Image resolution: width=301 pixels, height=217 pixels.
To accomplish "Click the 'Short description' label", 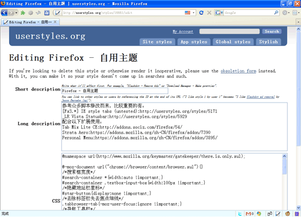I will point(38,89).
